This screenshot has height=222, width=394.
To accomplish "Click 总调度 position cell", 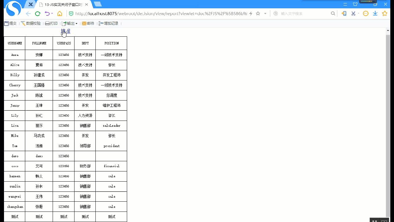I will [x=111, y=95].
